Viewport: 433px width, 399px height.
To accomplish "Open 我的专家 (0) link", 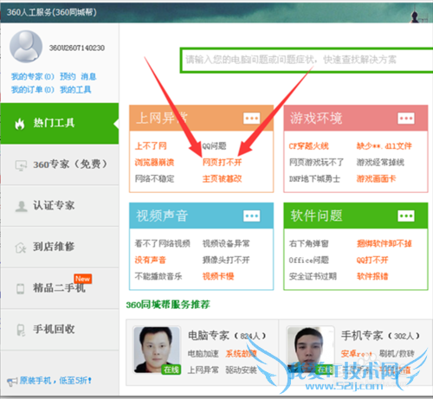I will [x=33, y=76].
